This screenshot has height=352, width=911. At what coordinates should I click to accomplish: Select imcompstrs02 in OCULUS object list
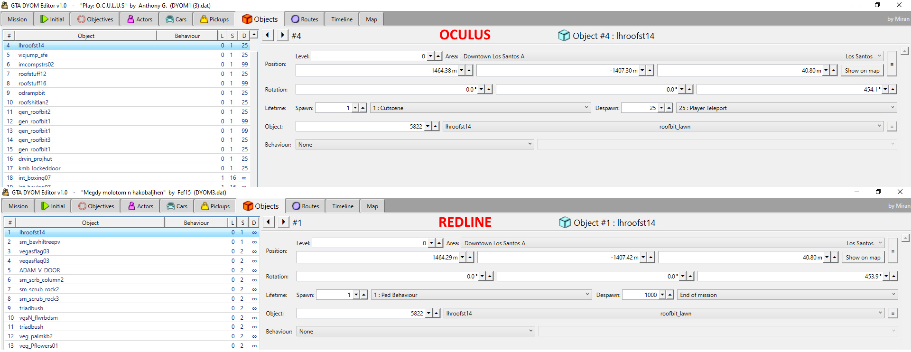(x=127, y=65)
